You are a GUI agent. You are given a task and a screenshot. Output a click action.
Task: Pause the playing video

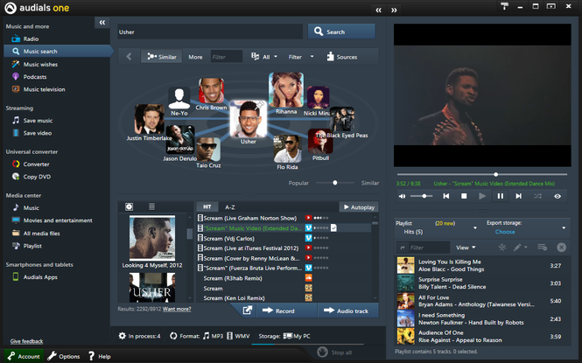[501, 196]
